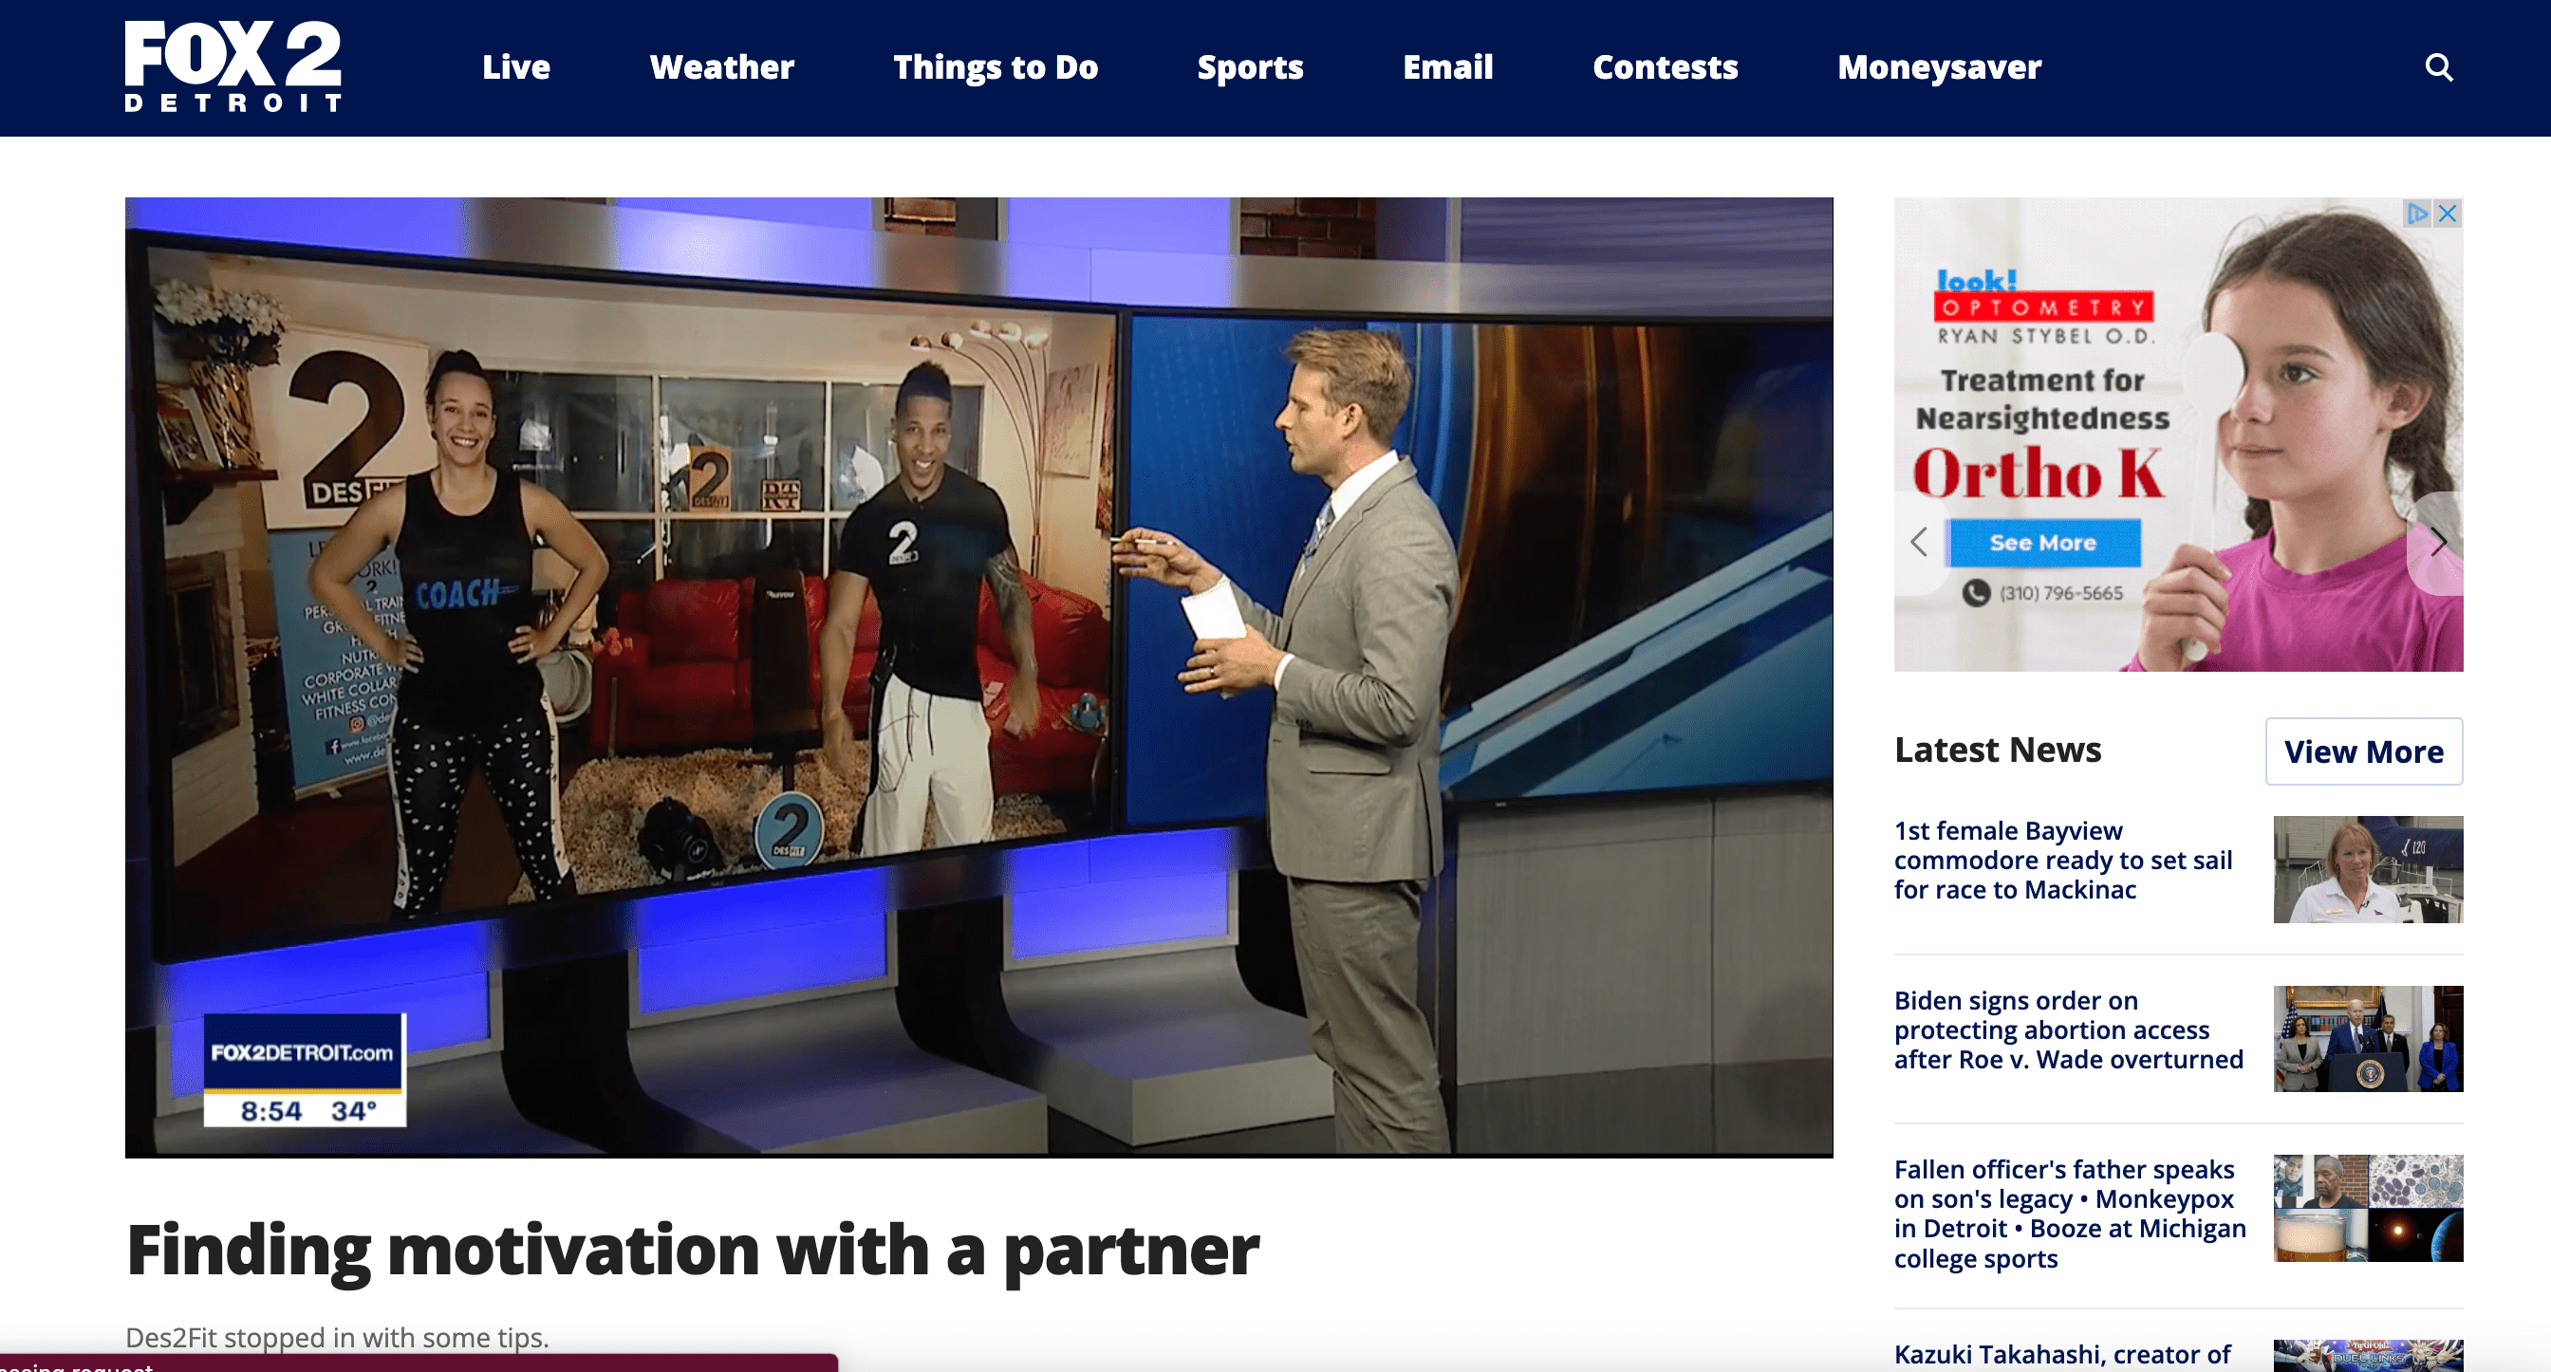Image resolution: width=2551 pixels, height=1372 pixels.
Task: Open the Sports section
Action: (1250, 67)
